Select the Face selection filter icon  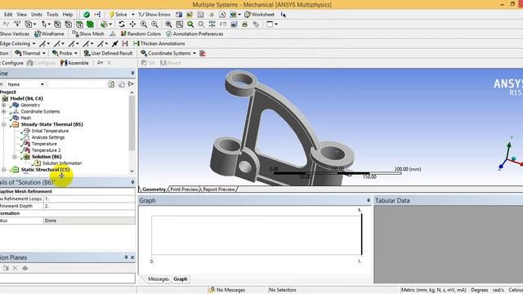(x=79, y=24)
